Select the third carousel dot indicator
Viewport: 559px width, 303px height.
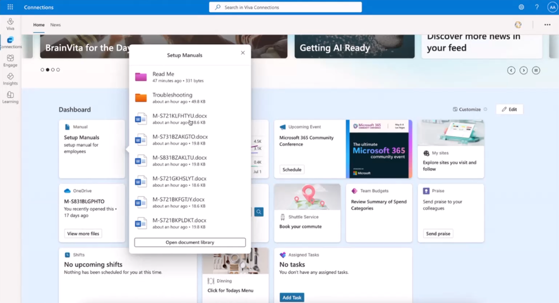pos(53,70)
